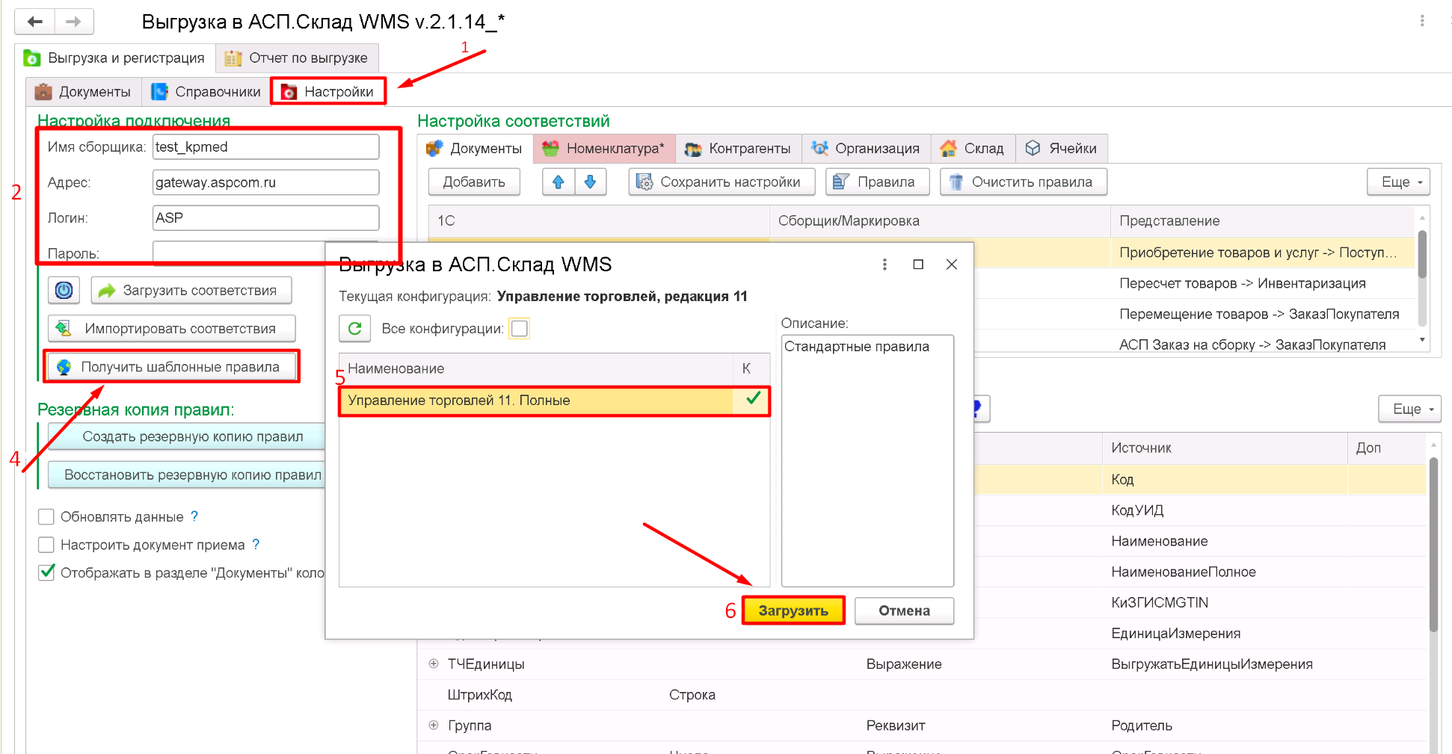The width and height of the screenshot is (1452, 754).
Task: Open the dialog's three-dot menu
Action: (885, 265)
